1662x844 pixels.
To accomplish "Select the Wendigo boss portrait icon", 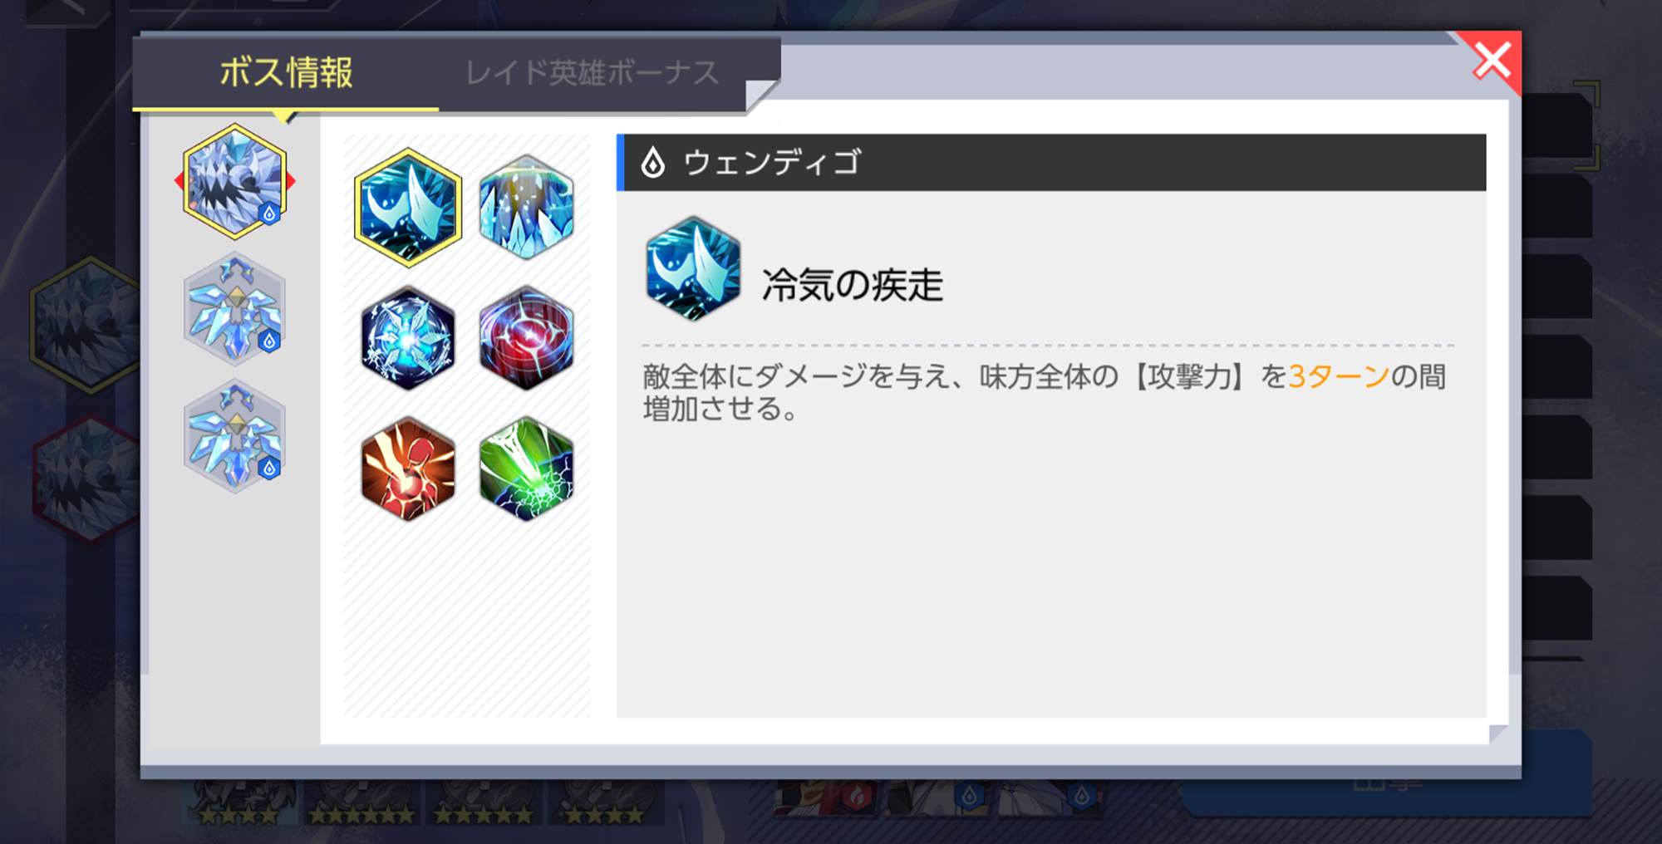I will coord(234,180).
